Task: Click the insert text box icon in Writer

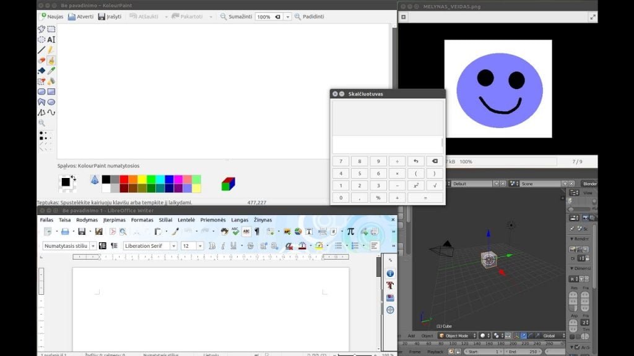Action: 309,232
